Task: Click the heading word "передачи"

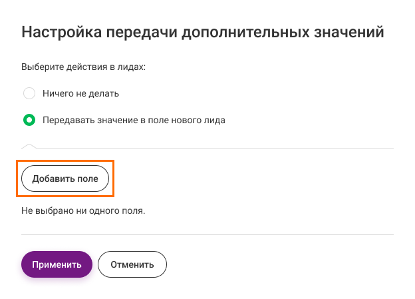Action: point(142,32)
